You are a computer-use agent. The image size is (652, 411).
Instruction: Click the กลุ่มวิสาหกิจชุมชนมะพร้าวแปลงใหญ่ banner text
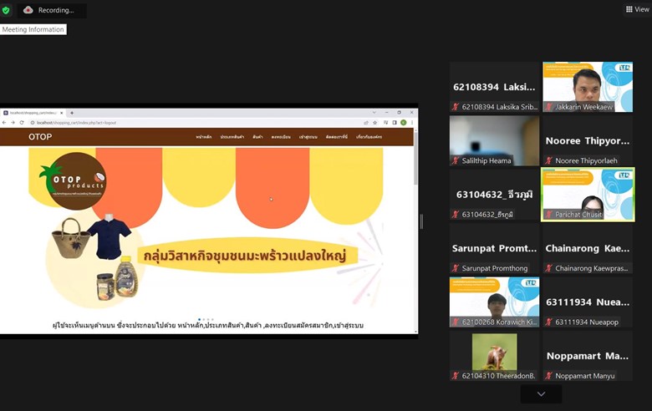244,256
